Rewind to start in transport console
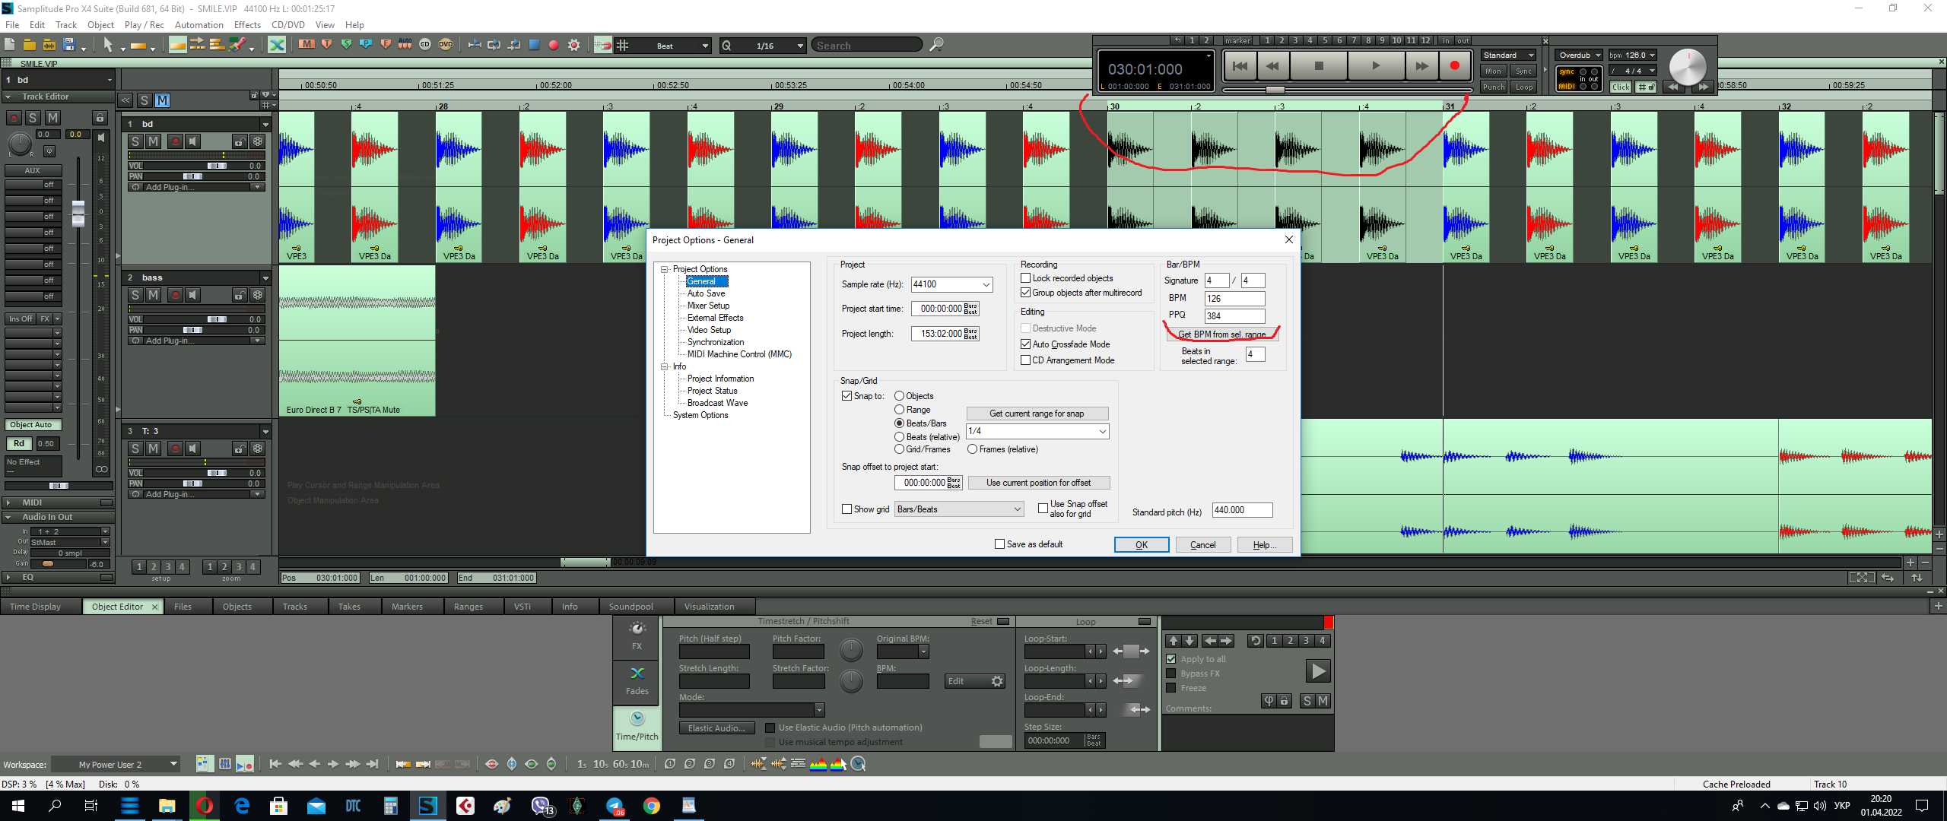The height and width of the screenshot is (821, 1947). click(x=1240, y=66)
